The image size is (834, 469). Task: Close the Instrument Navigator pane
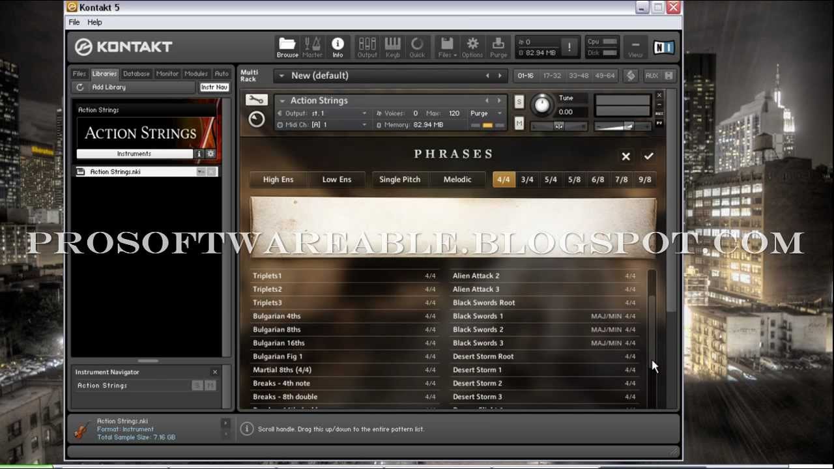point(215,372)
